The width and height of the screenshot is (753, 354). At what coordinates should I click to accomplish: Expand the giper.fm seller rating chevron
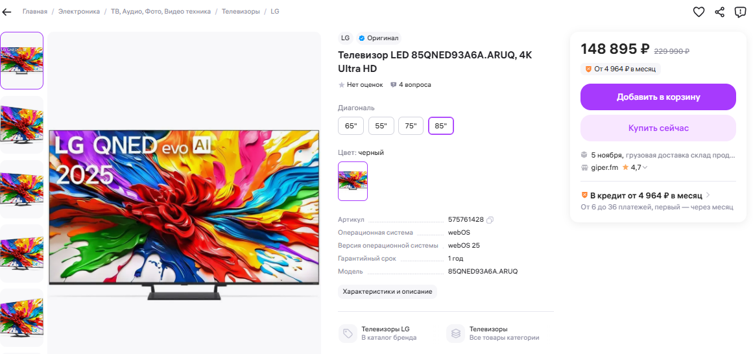click(x=645, y=168)
